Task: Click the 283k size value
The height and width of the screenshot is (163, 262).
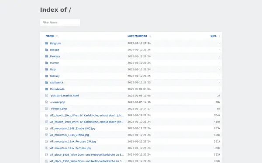Action: point(217,128)
